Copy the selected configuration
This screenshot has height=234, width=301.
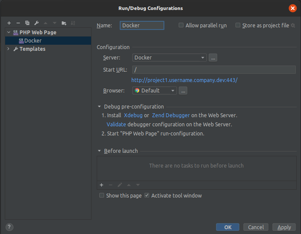(x=27, y=23)
